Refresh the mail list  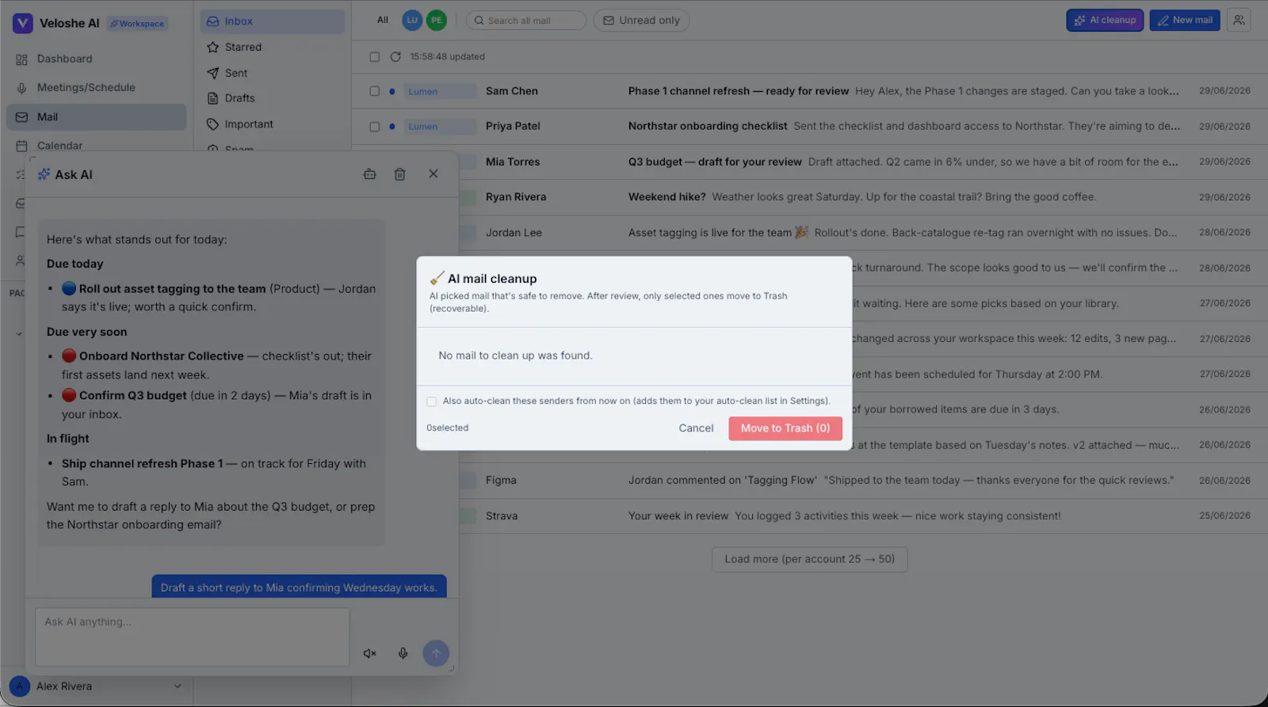(395, 57)
